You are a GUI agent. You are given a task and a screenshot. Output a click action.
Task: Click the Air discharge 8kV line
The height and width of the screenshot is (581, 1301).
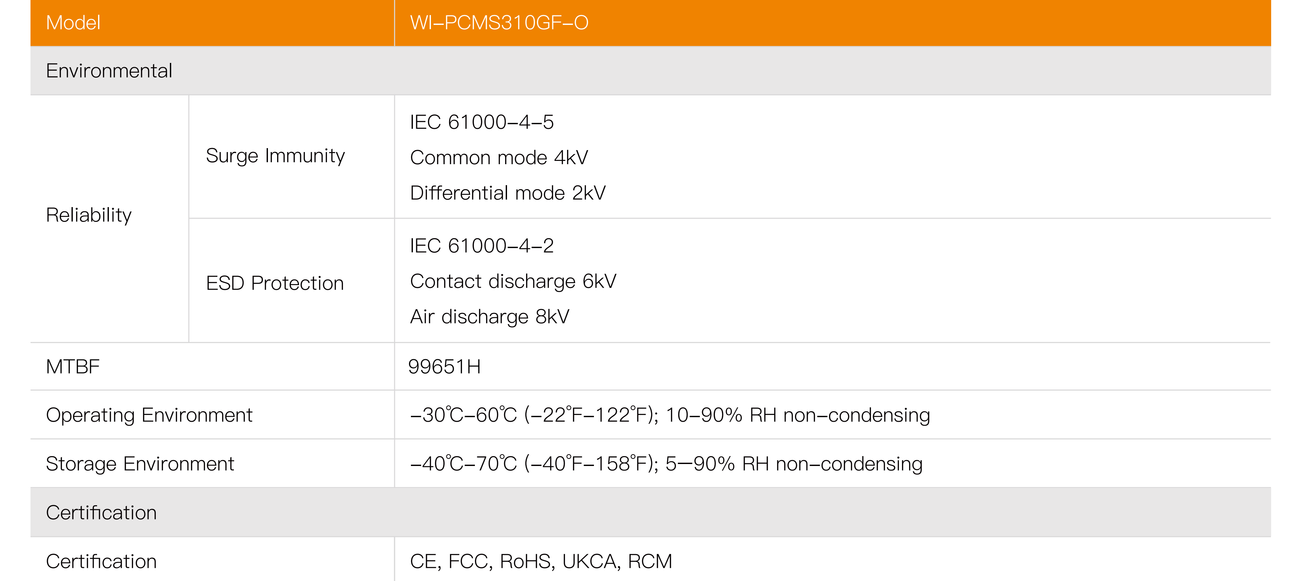point(489,317)
